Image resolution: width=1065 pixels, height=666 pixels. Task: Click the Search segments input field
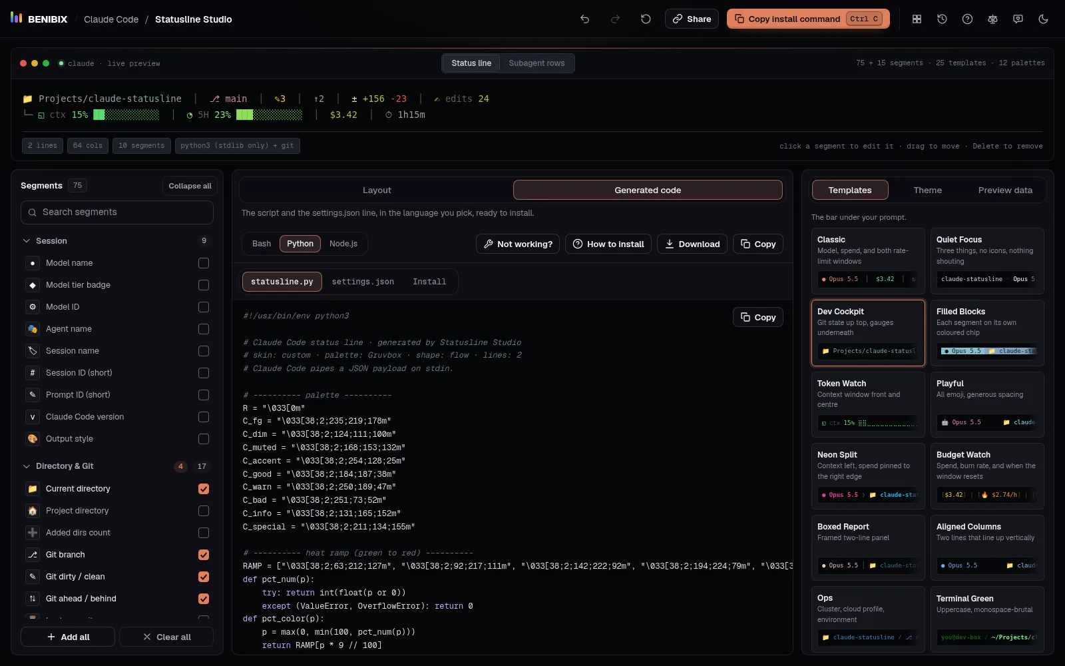click(x=117, y=212)
